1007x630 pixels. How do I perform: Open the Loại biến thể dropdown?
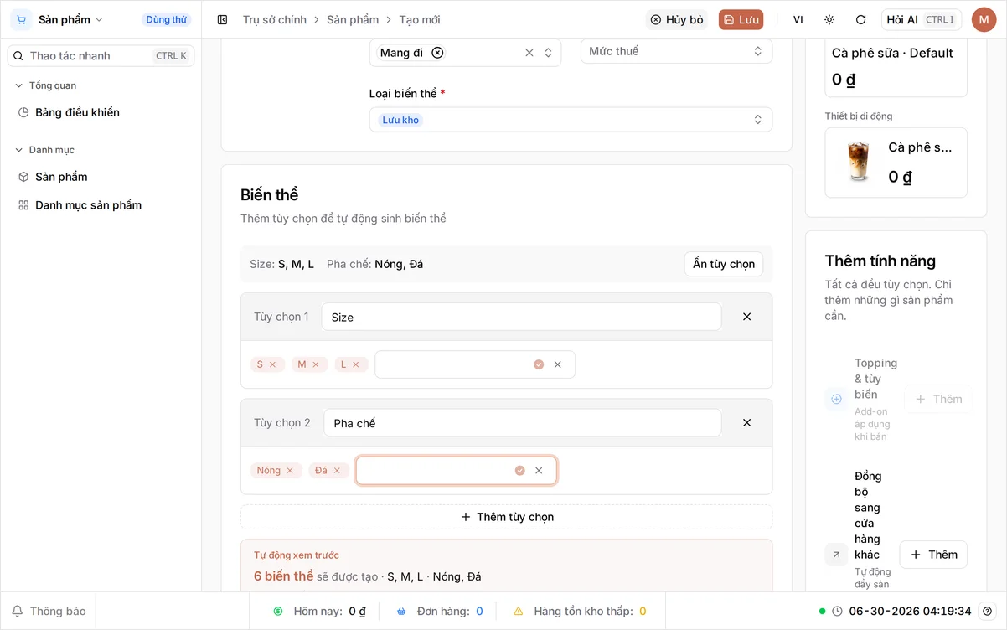(x=571, y=120)
